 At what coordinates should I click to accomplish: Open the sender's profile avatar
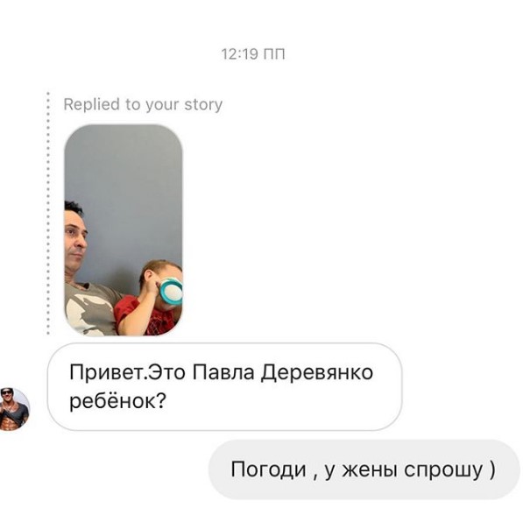[x=14, y=409]
